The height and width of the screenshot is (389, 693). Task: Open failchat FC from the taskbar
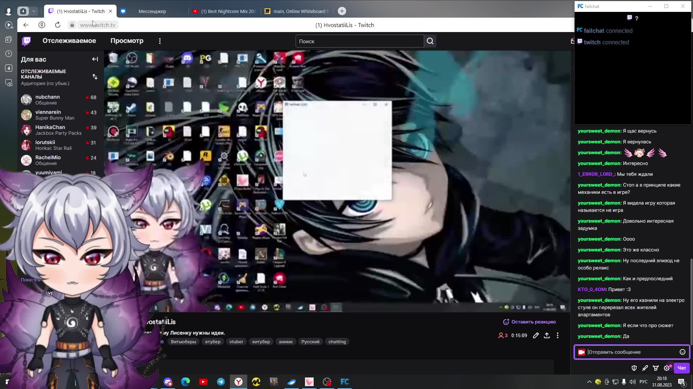point(345,382)
